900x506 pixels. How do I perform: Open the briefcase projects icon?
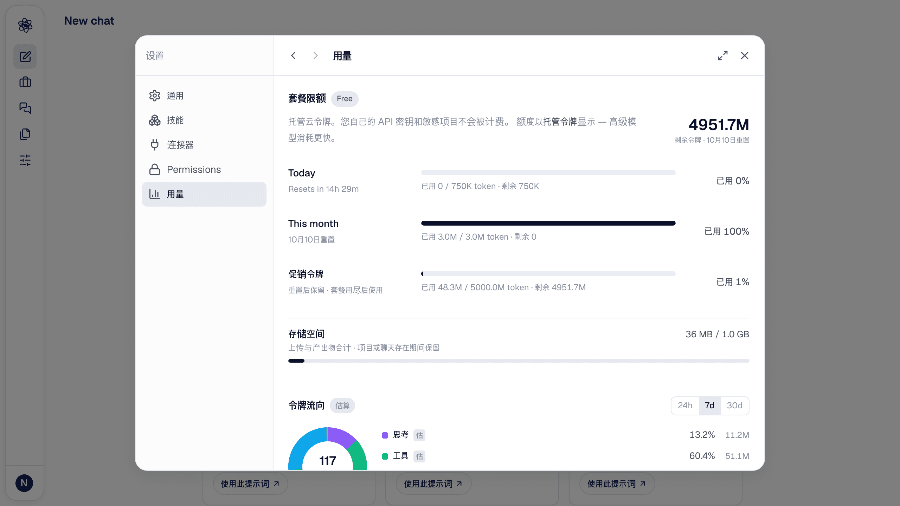tap(25, 82)
